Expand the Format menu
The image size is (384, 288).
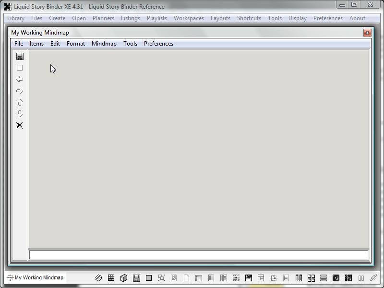click(x=76, y=44)
